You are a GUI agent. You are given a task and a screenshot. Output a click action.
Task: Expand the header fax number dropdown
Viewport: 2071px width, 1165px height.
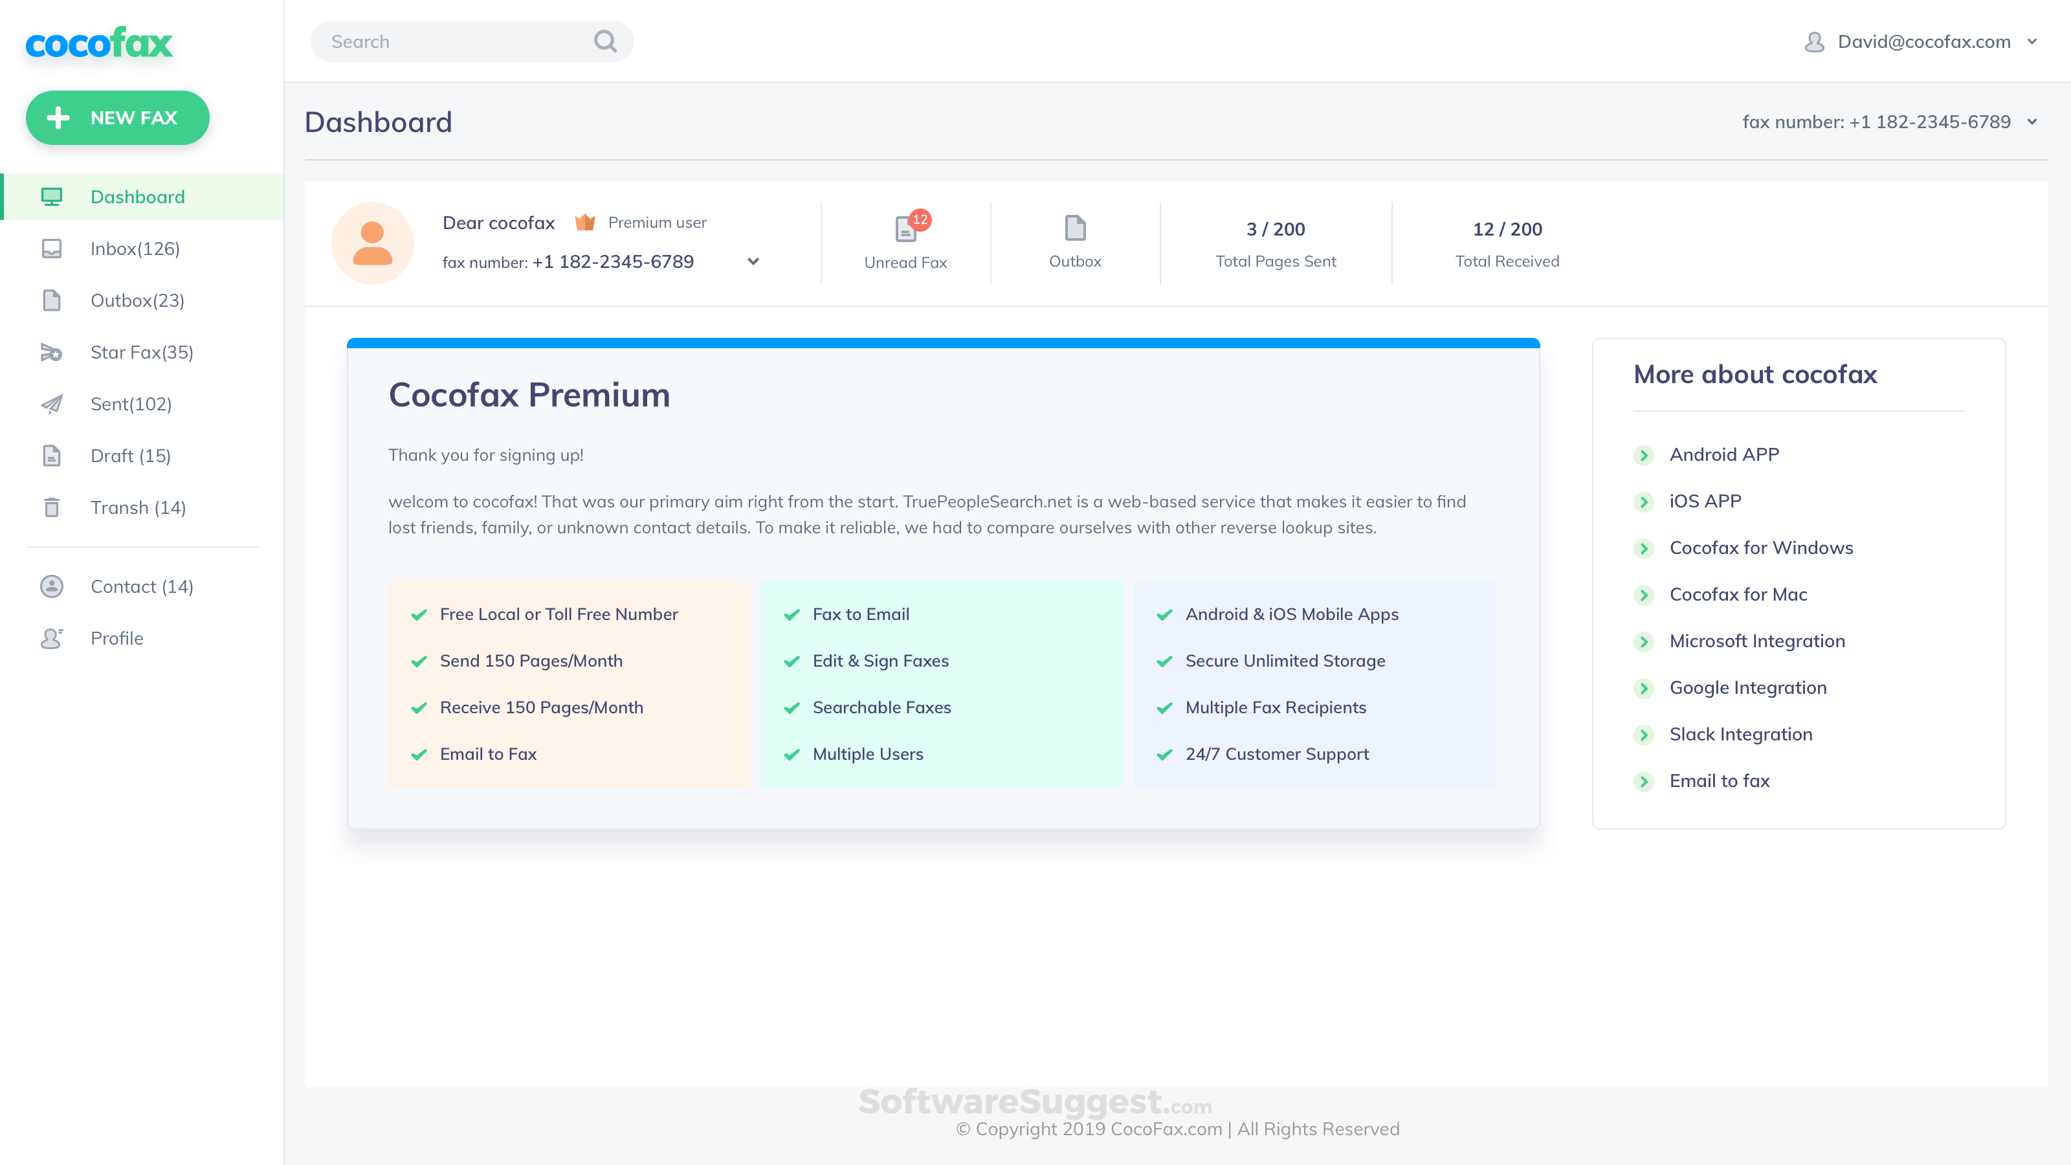pos(2032,122)
